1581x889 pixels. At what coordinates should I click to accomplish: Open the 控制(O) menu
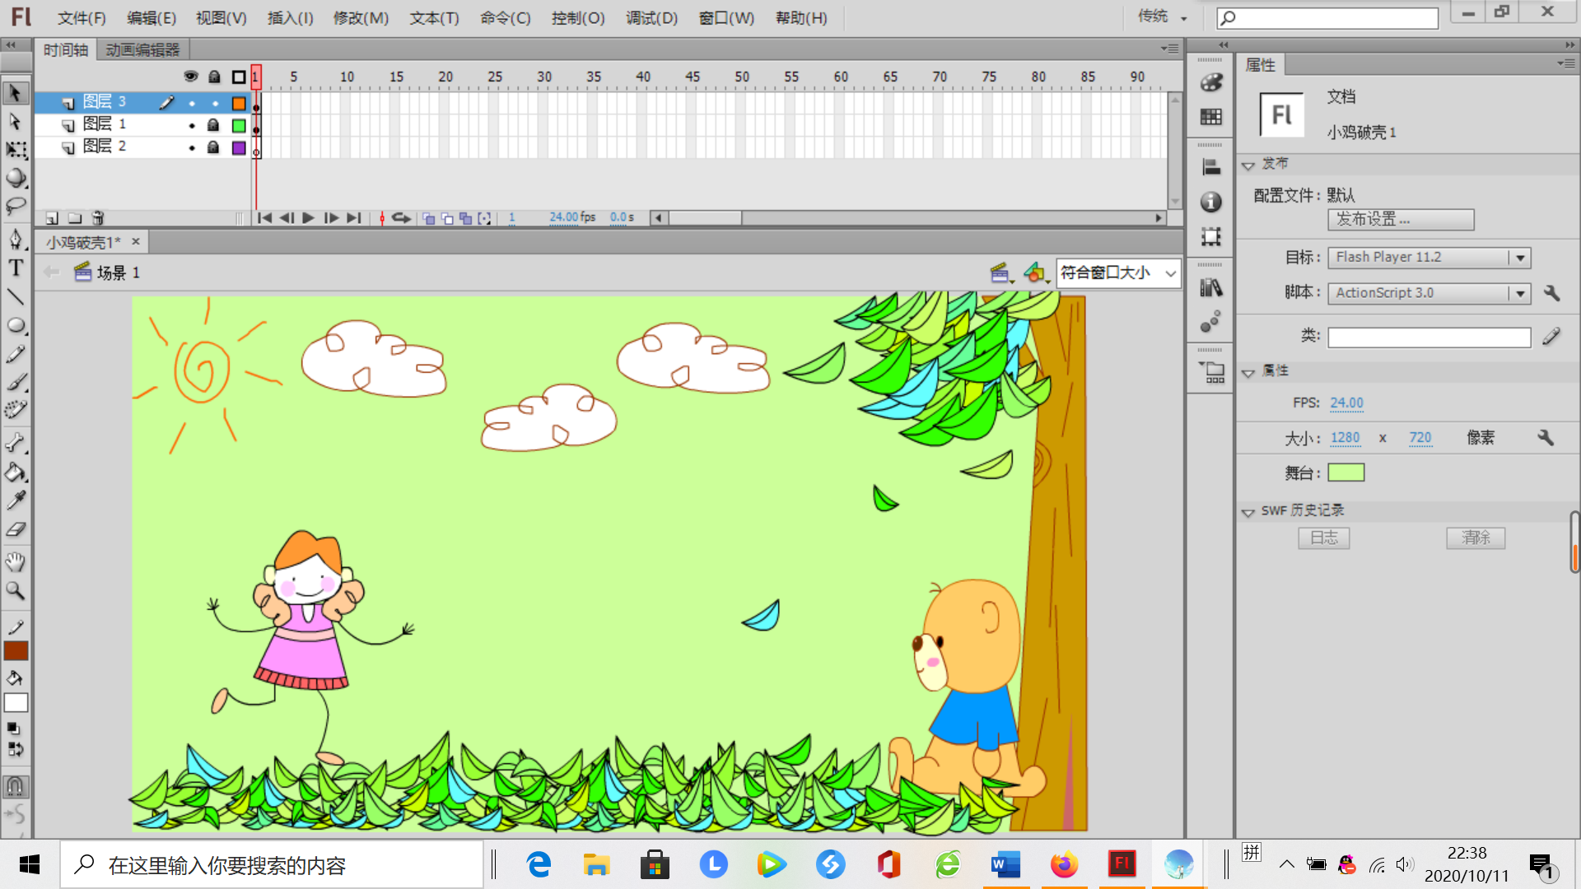578,18
